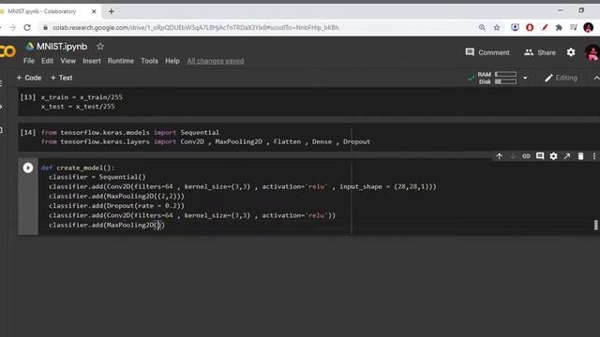Screen dimensions: 600x337
Task: Click the def create_model() line
Action: 78,168
